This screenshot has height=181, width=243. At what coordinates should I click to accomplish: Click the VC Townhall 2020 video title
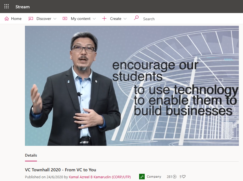61,170
